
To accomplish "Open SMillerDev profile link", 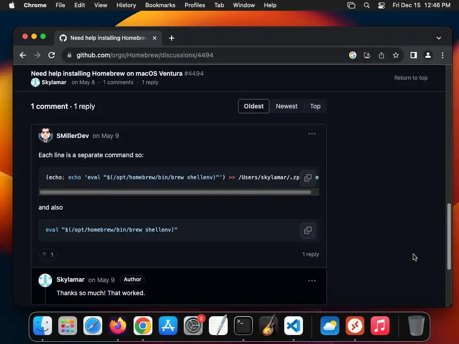I will (x=73, y=136).
